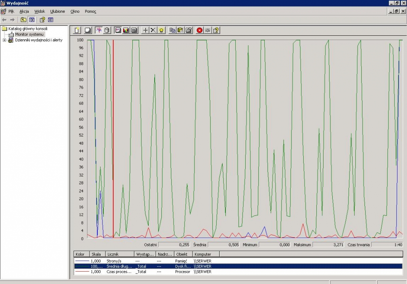
Task: Select the Strony/s counter row
Action: click(238, 261)
